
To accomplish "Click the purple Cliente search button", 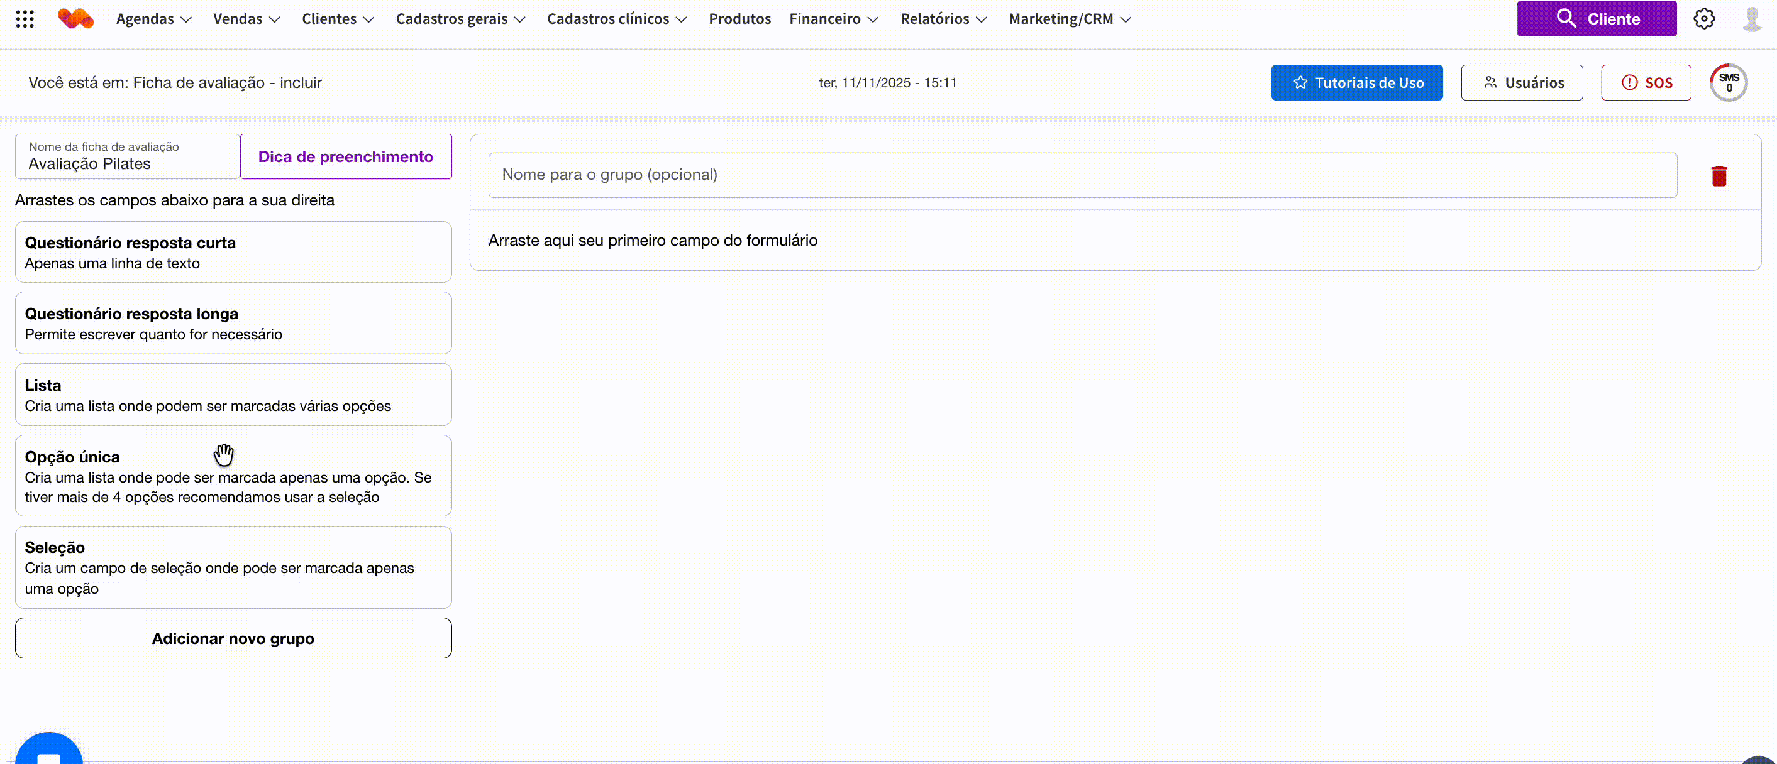I will click(x=1597, y=19).
